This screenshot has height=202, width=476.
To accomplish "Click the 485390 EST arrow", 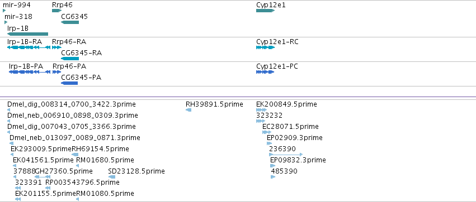I will 273,177.
